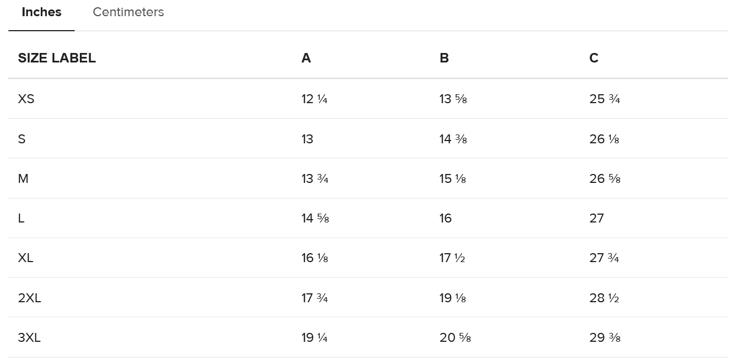This screenshot has width=732, height=358.
Task: Click the 2XL value 28 ½
Action: (604, 298)
